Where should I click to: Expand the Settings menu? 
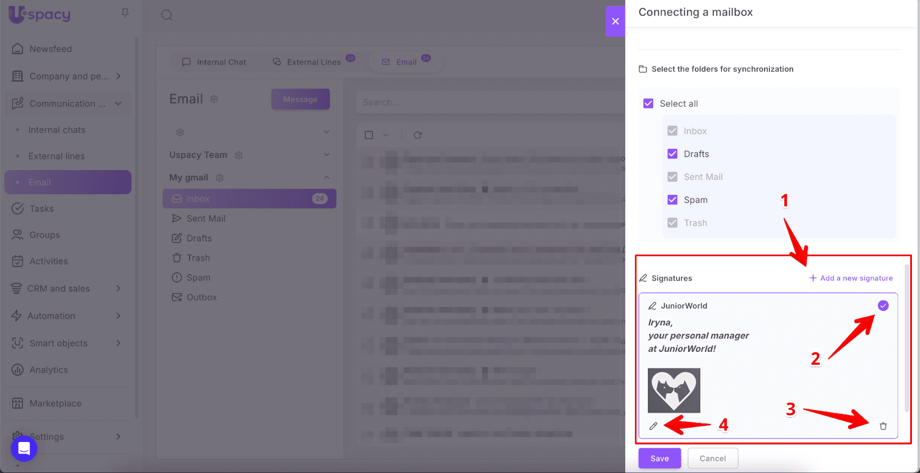click(118, 436)
